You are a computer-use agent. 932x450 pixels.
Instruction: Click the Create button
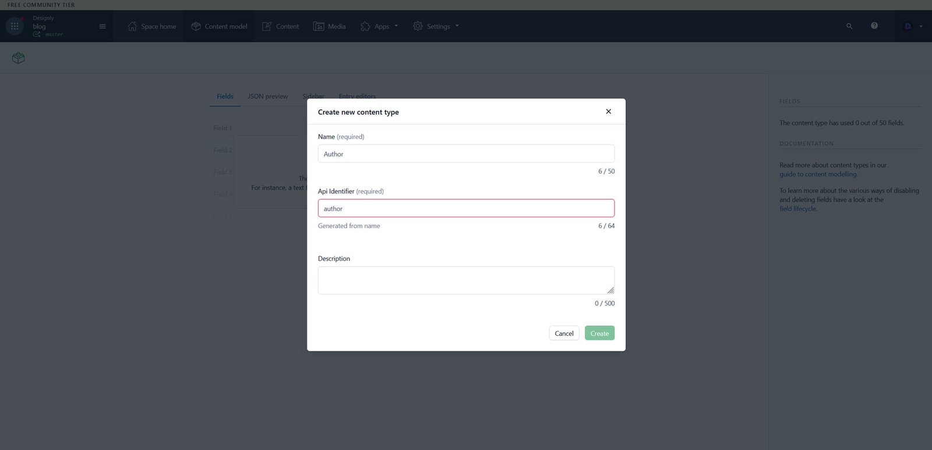pyautogui.click(x=599, y=333)
